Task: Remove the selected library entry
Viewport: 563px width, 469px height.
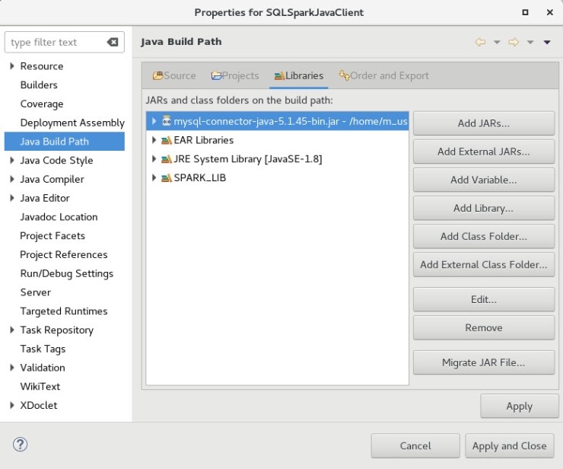Action: pos(483,328)
